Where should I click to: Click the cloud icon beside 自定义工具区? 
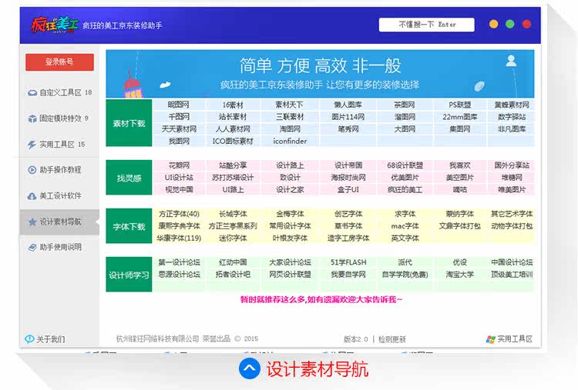32,93
